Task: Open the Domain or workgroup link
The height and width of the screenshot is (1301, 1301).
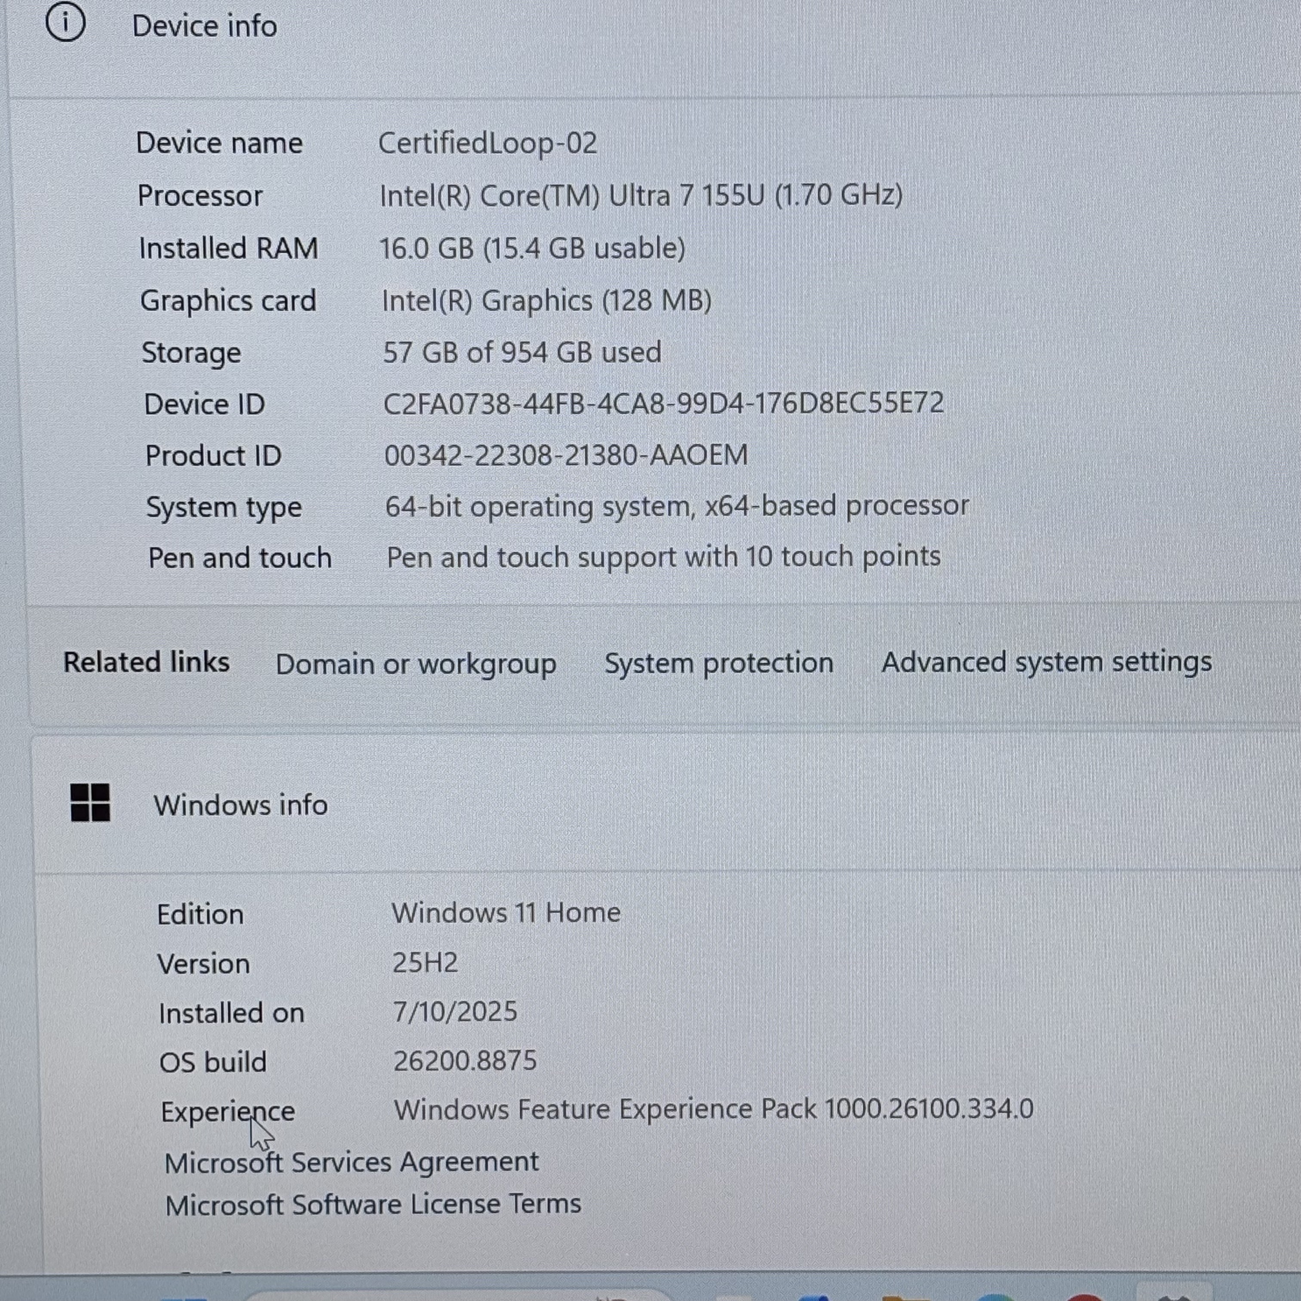Action: (x=416, y=664)
